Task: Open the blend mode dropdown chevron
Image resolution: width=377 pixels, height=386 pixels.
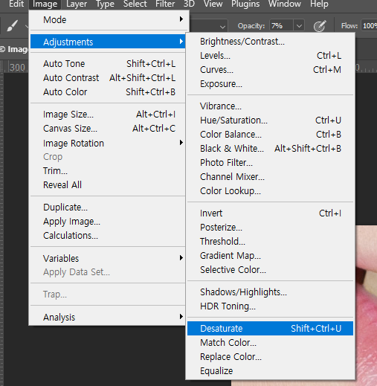Action: pyautogui.click(x=222, y=27)
